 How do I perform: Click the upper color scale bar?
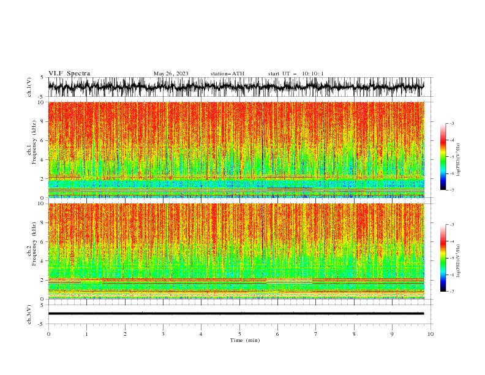click(443, 157)
